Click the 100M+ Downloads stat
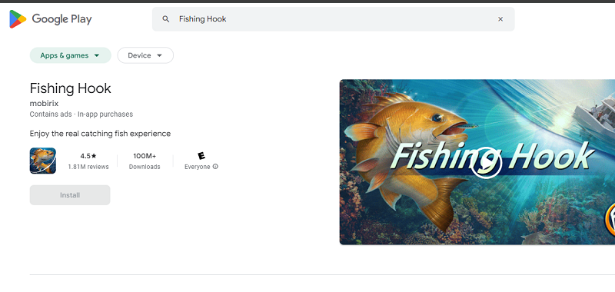This screenshot has width=615, height=292. click(145, 161)
